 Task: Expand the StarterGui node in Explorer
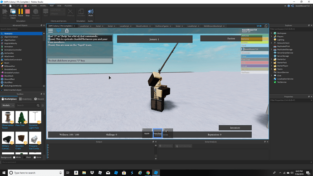tap(271, 59)
